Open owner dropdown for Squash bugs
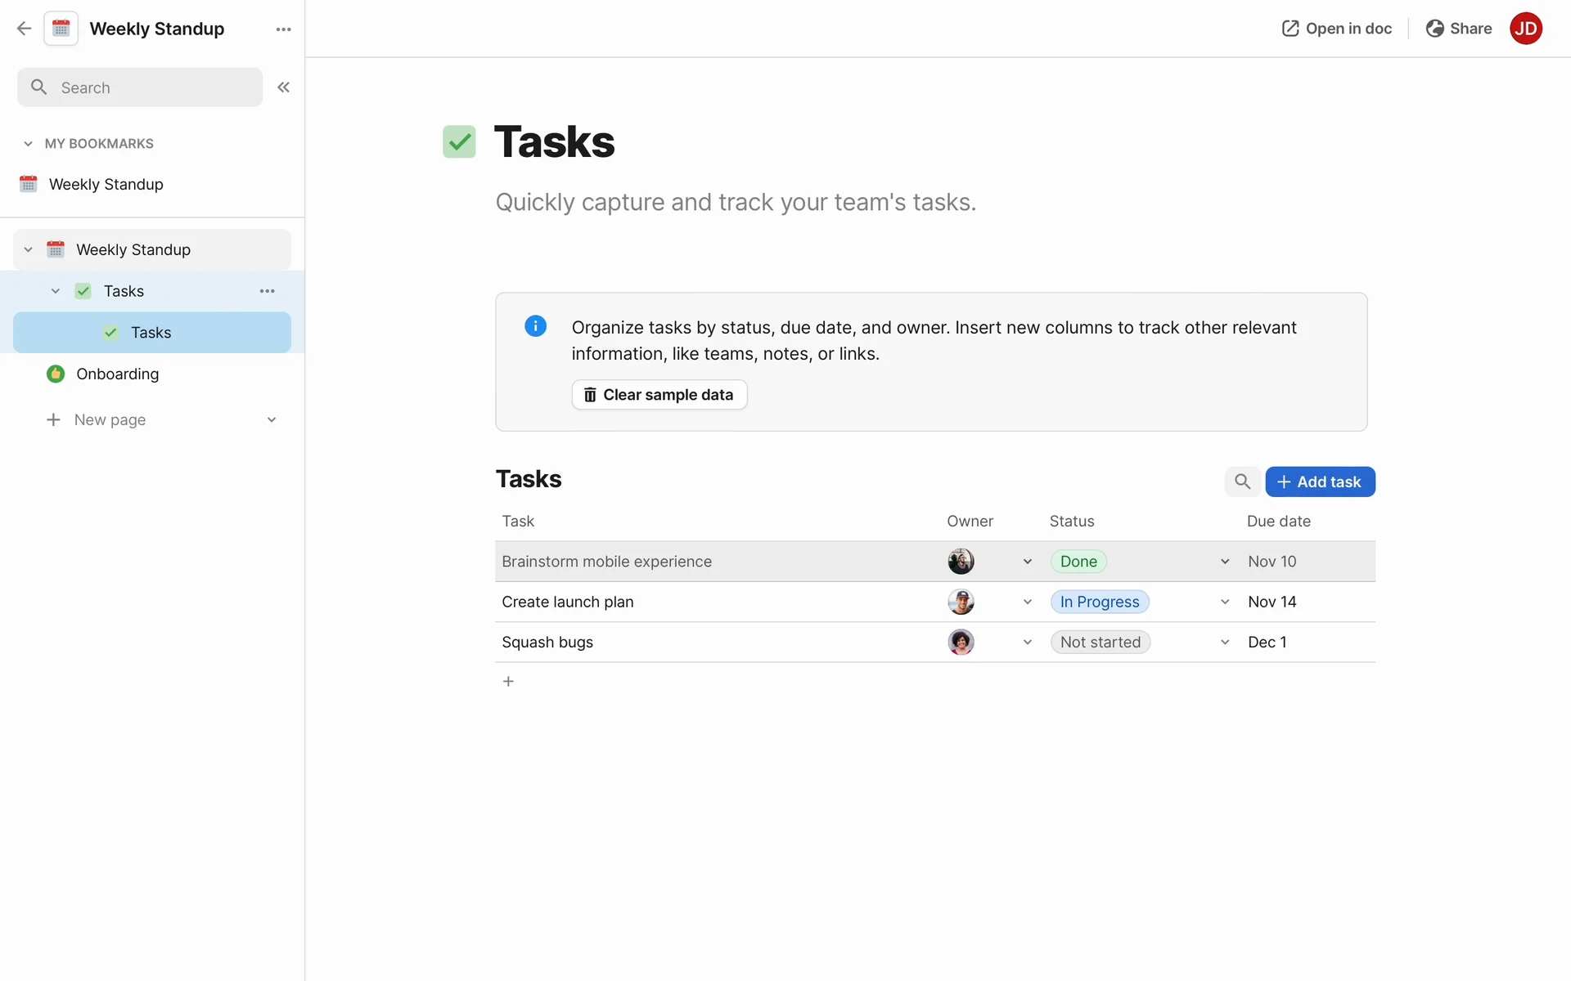1571x981 pixels. coord(1027,643)
